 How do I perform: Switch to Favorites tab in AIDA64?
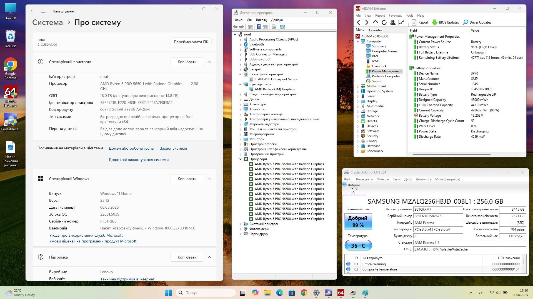pos(376,30)
